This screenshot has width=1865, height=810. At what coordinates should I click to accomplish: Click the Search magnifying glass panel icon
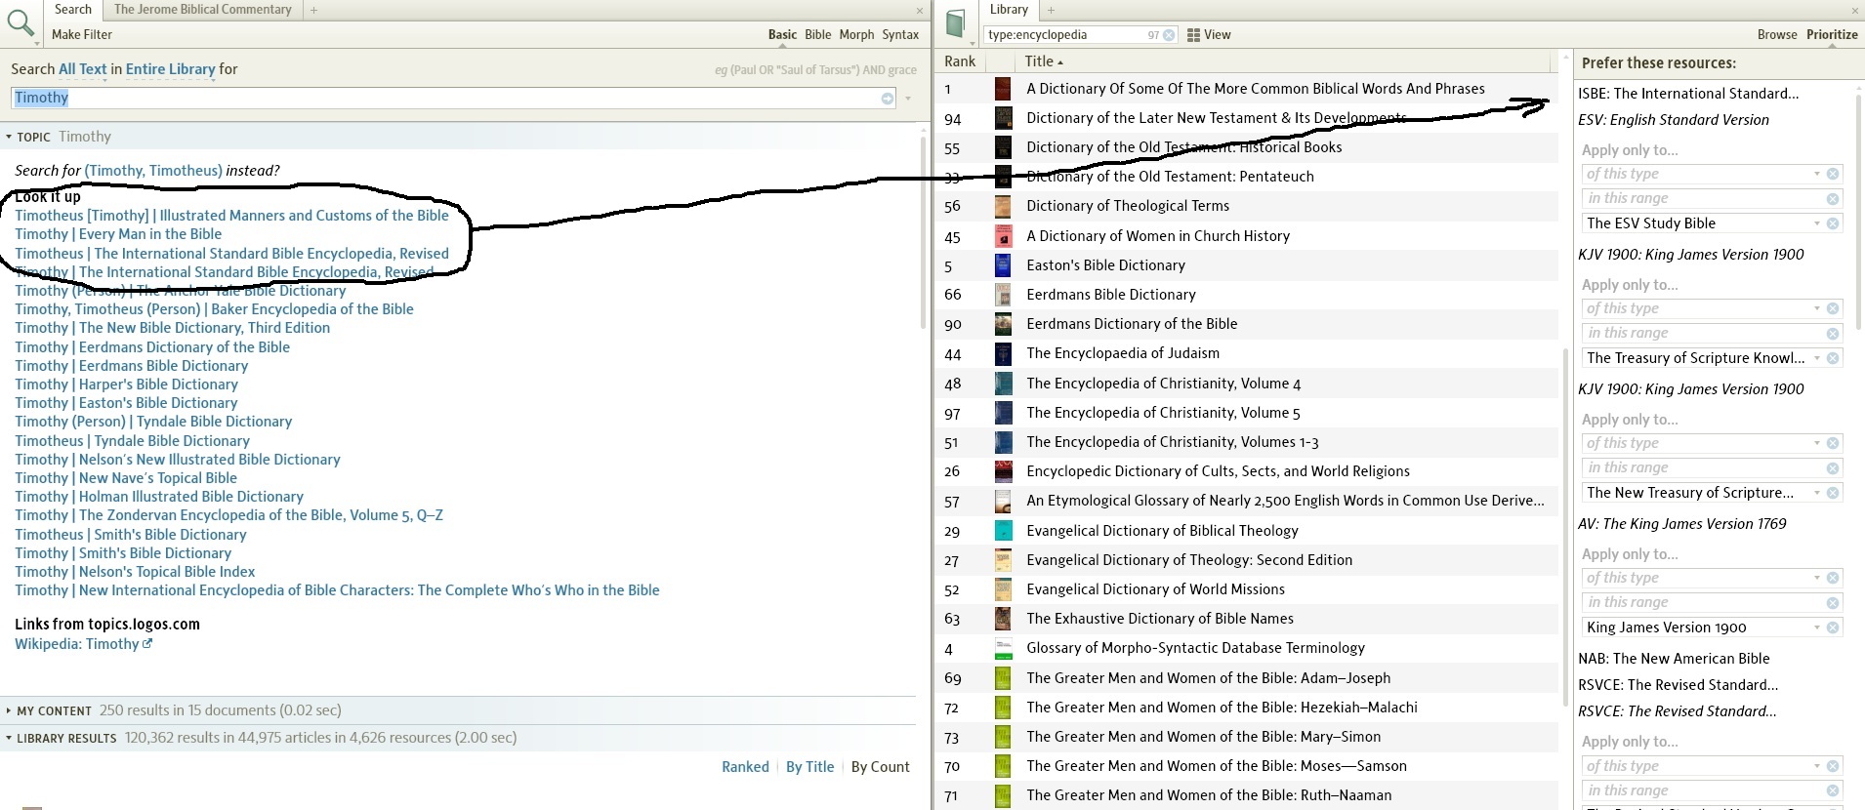[21, 22]
